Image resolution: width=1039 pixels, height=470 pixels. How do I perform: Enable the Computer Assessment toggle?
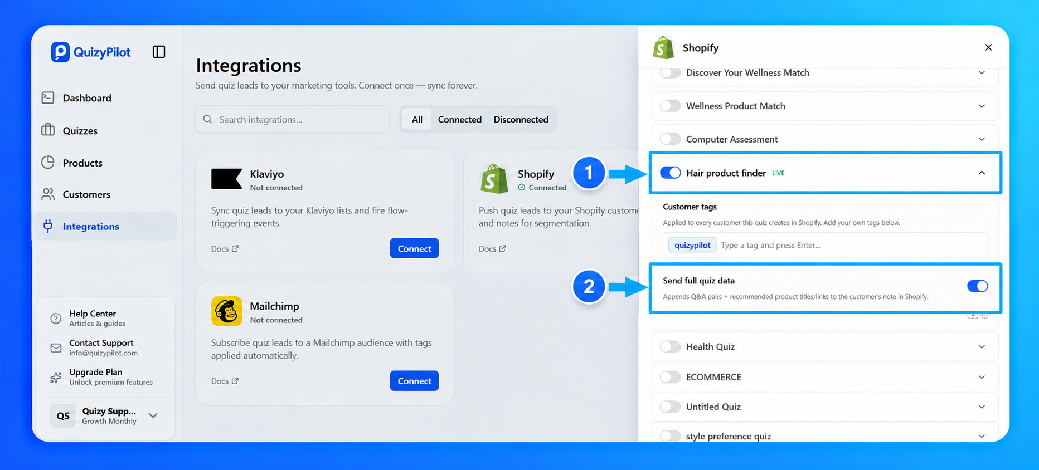coord(671,139)
